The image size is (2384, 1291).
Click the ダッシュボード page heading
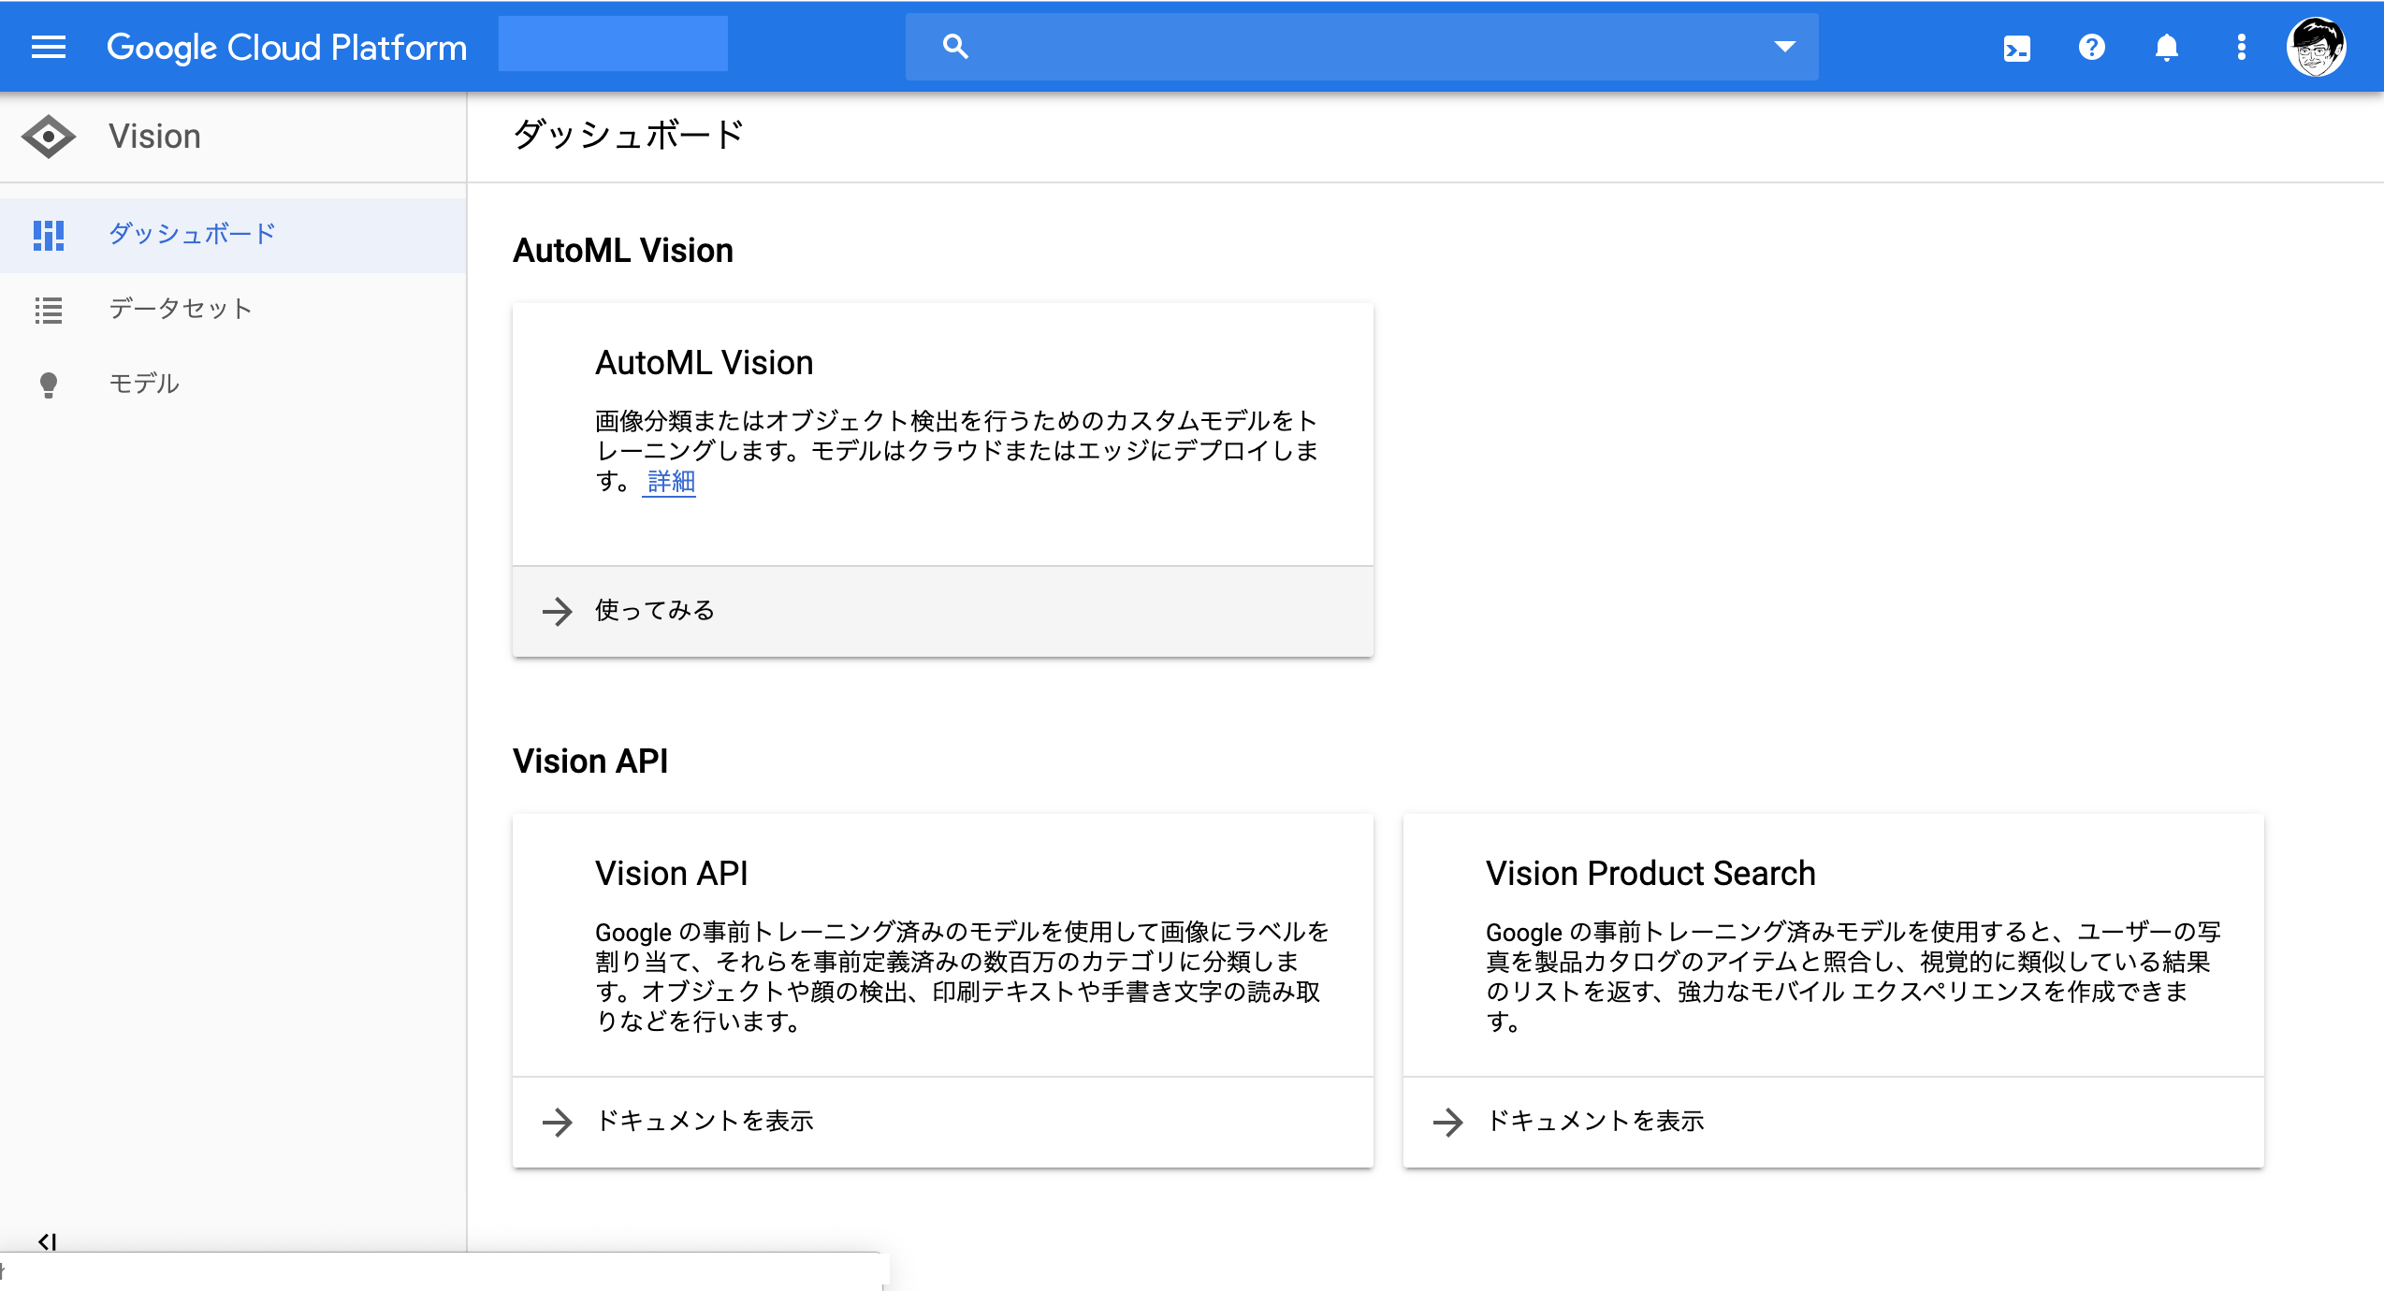pyautogui.click(x=628, y=136)
